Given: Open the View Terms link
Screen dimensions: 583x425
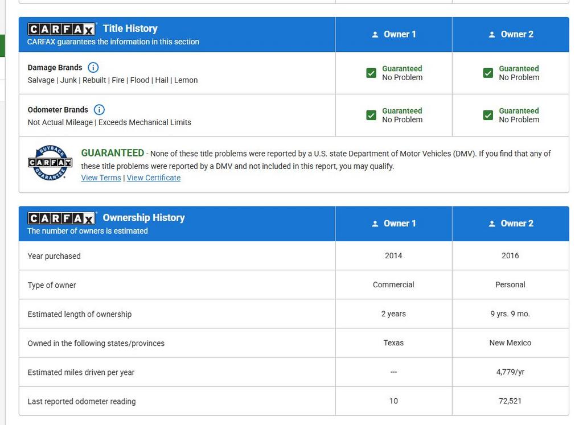Looking at the screenshot, I should [x=101, y=178].
